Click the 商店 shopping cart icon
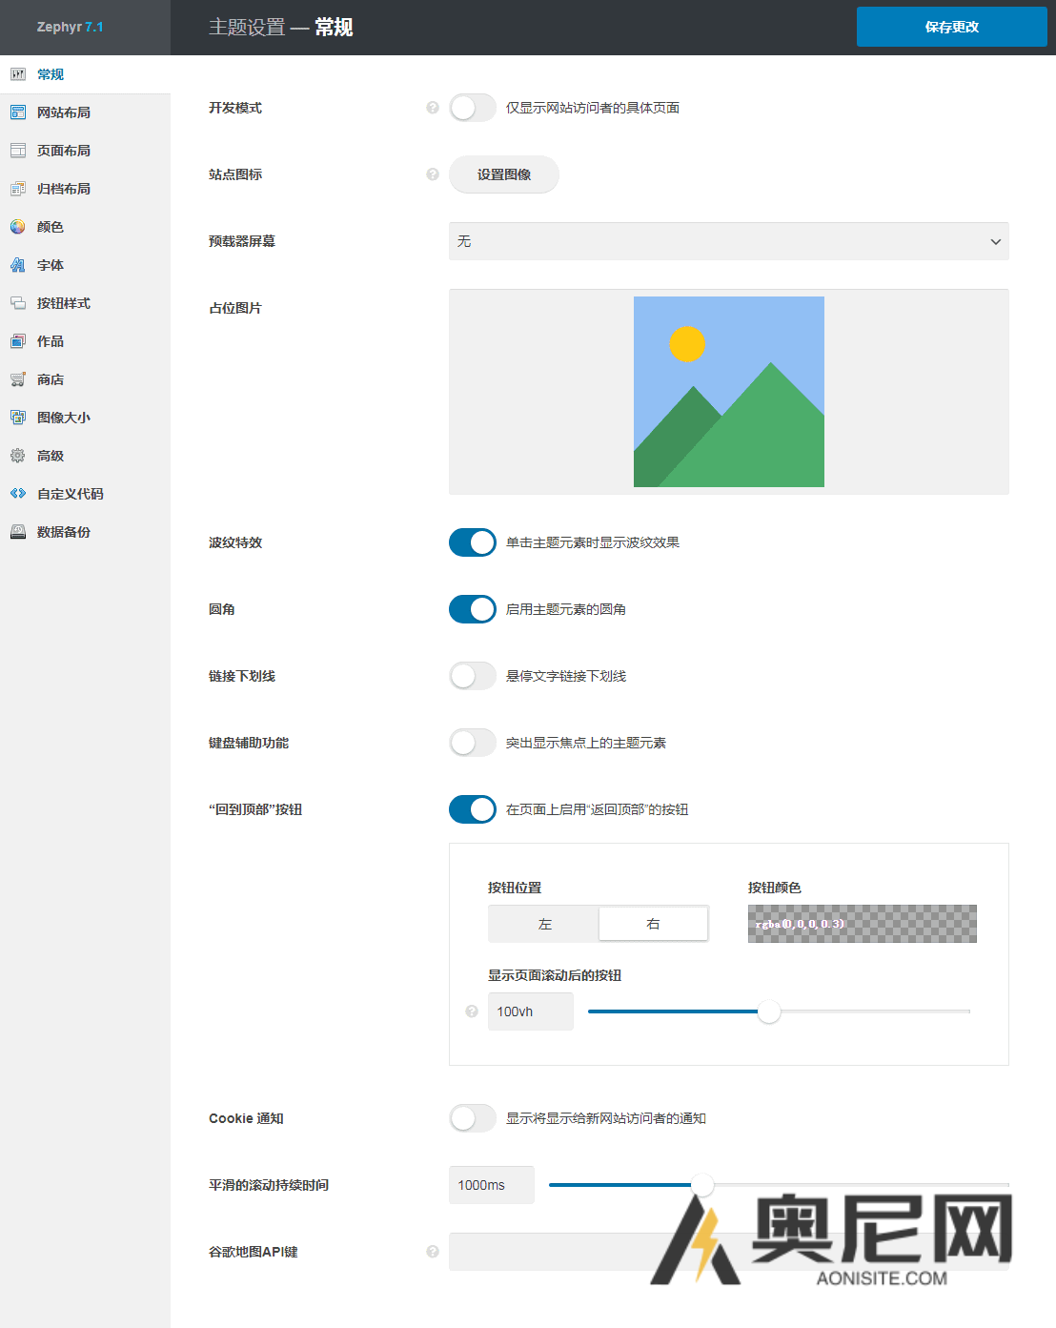This screenshot has height=1328, width=1056. click(17, 379)
